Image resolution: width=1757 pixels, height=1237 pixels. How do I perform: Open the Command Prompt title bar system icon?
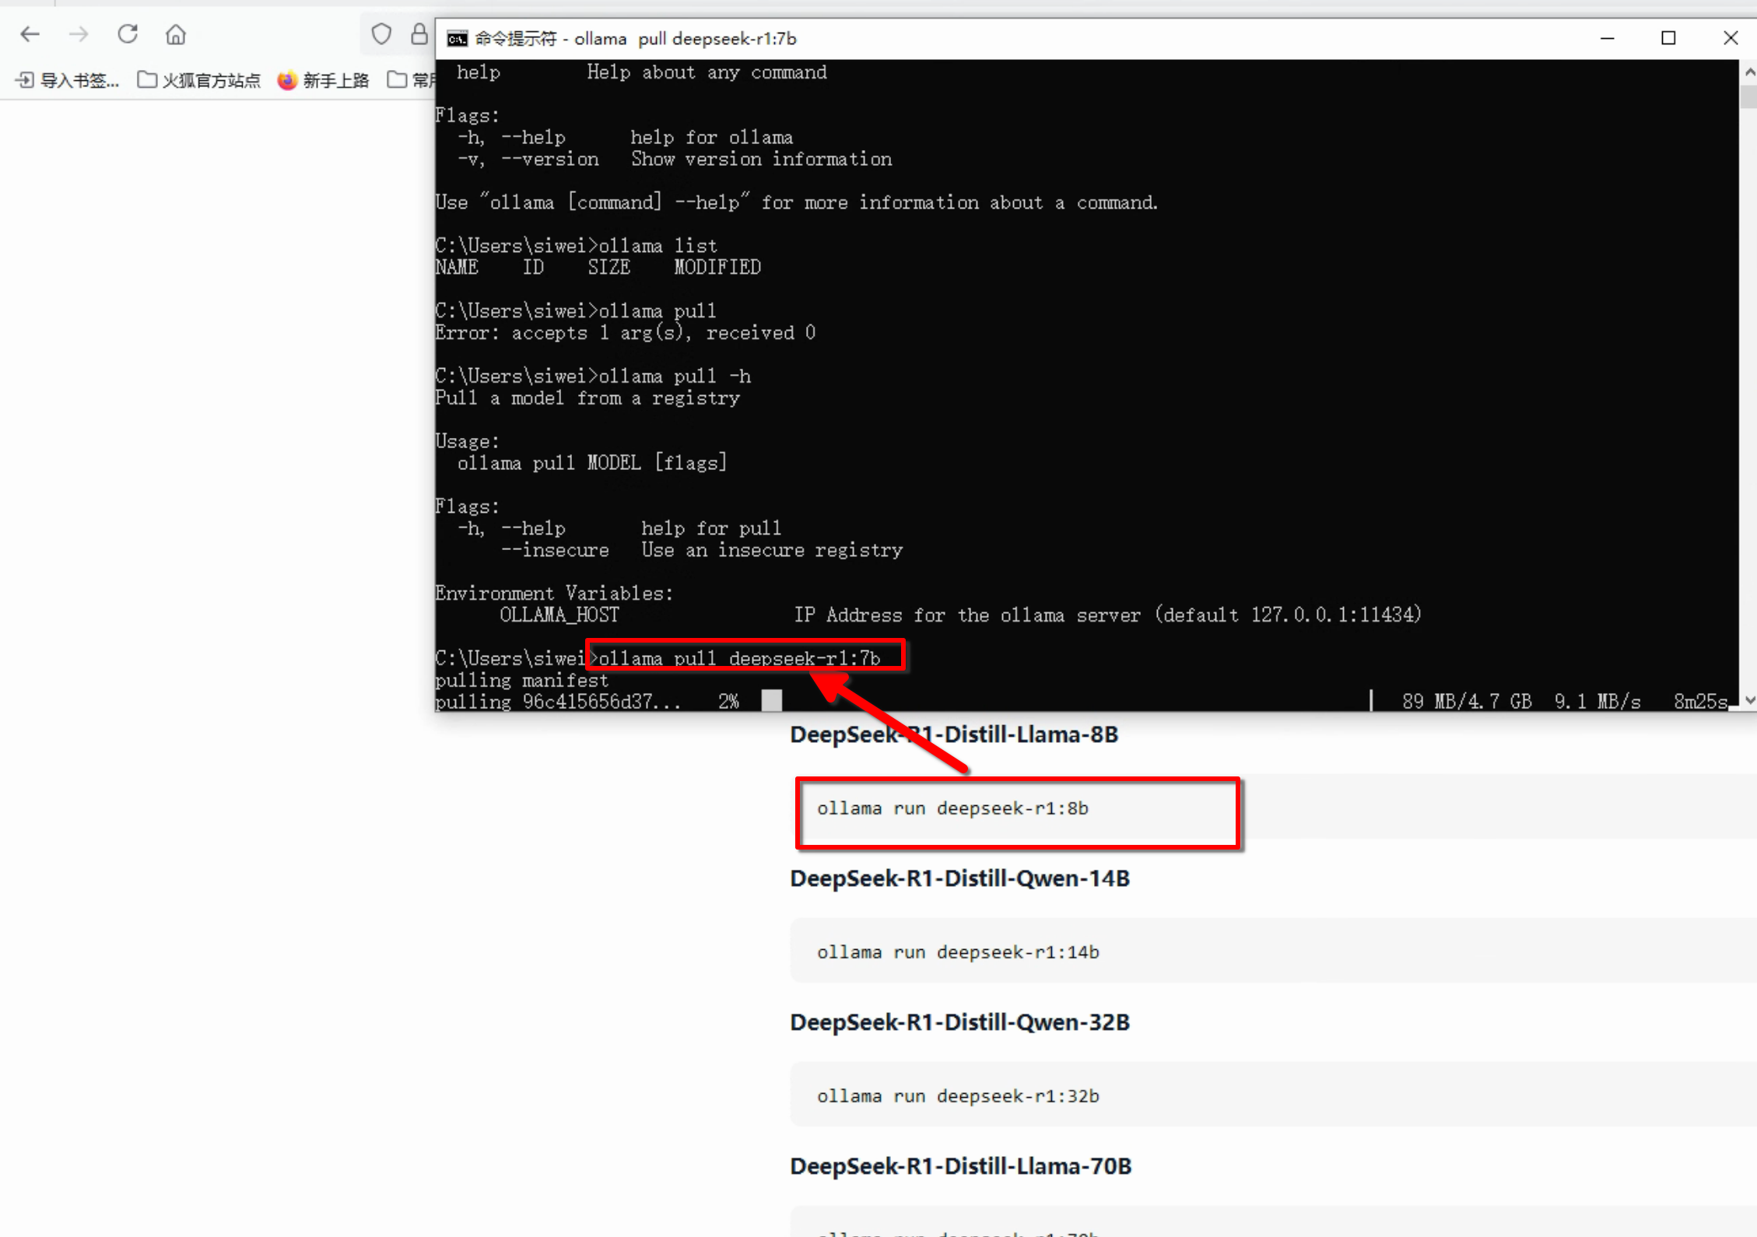(457, 39)
